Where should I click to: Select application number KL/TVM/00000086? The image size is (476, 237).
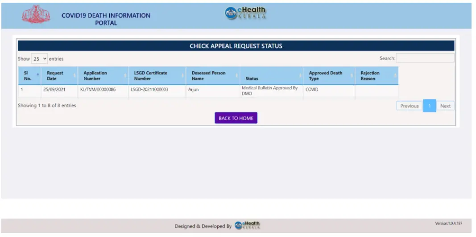click(103, 91)
